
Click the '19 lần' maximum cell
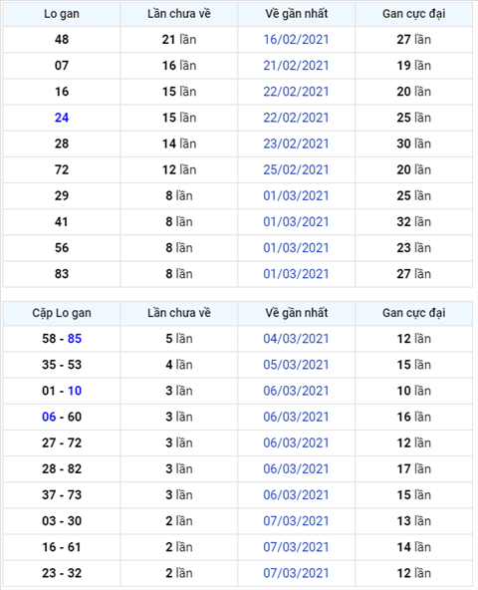(x=413, y=66)
